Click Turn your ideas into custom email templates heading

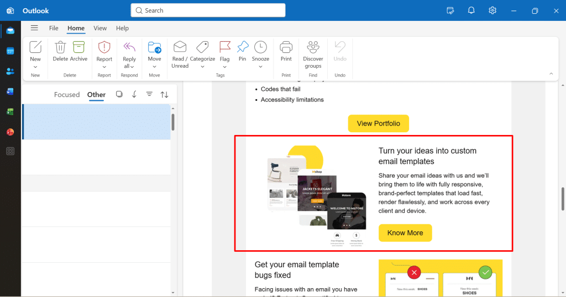427,156
